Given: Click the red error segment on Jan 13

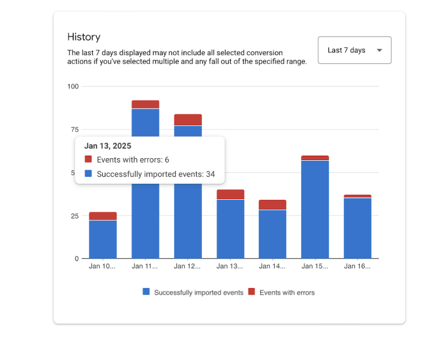Looking at the screenshot, I should click(x=230, y=195).
